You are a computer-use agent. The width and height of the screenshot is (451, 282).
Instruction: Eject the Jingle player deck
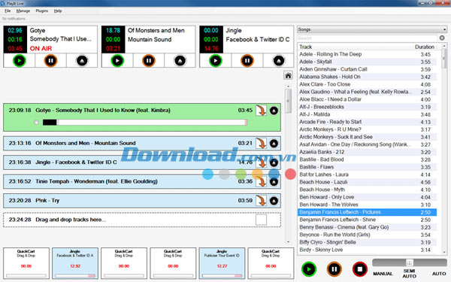tap(279, 61)
